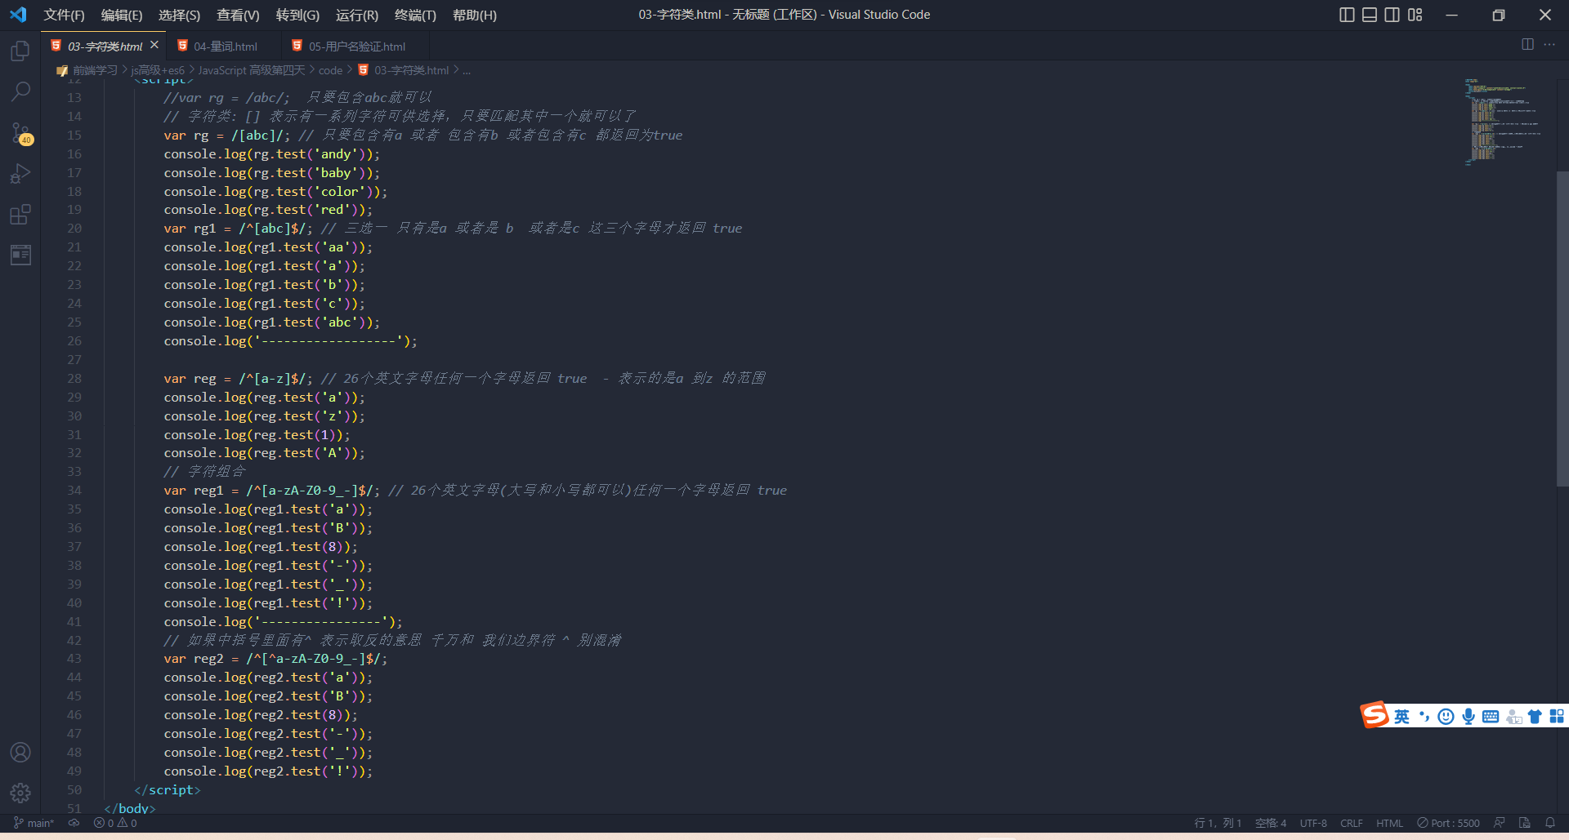
Task: Toggle 英 language mode in IME bar
Action: (1402, 717)
